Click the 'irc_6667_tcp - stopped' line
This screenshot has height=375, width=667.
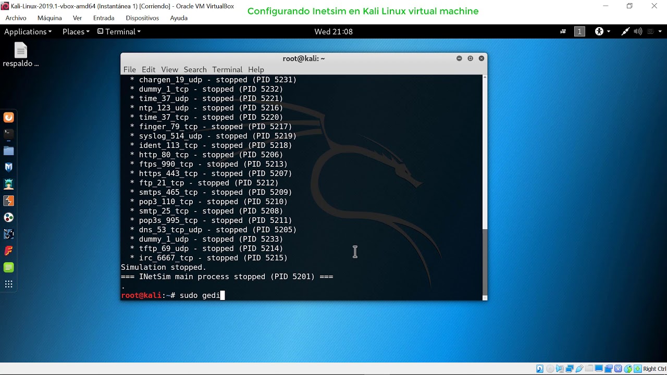pyautogui.click(x=208, y=258)
